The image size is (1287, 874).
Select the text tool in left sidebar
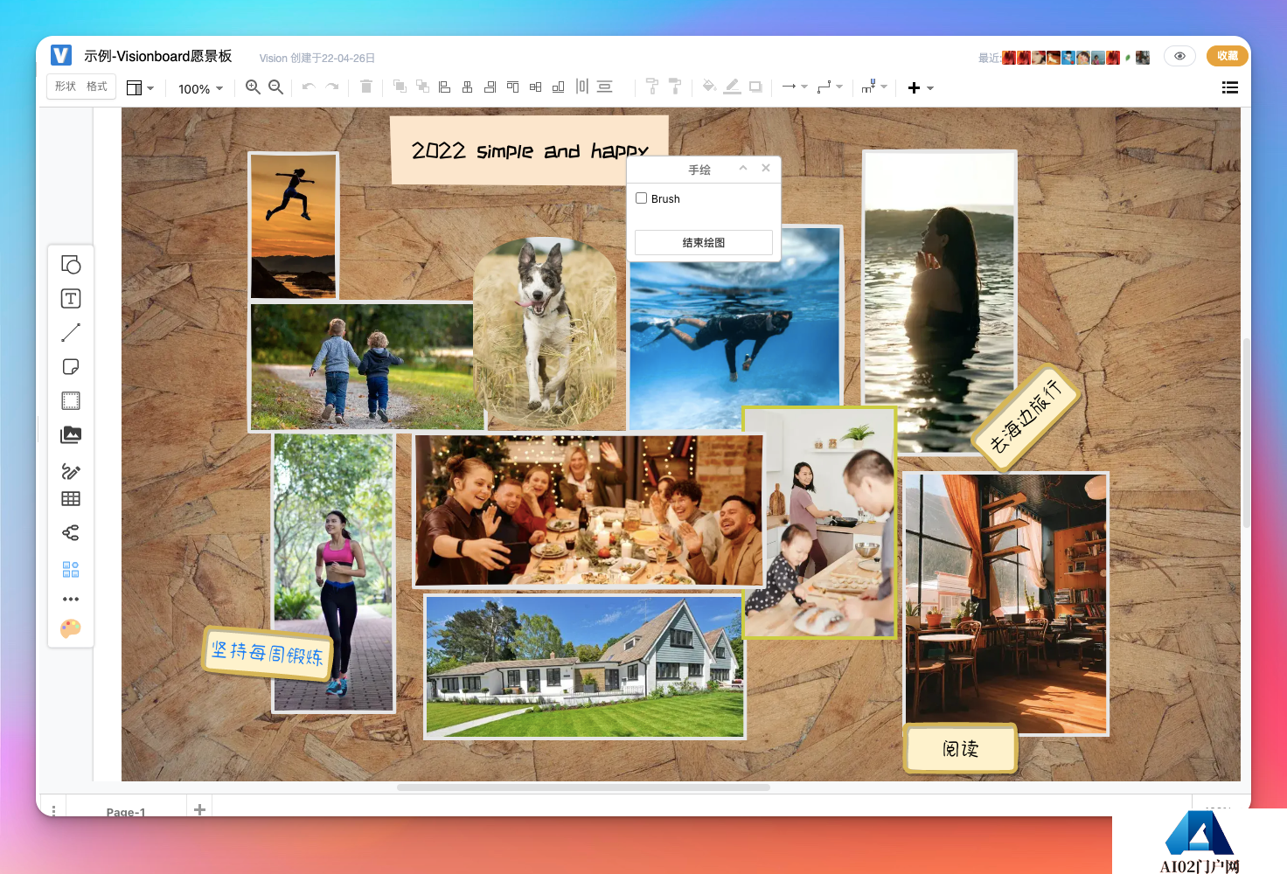[71, 298]
